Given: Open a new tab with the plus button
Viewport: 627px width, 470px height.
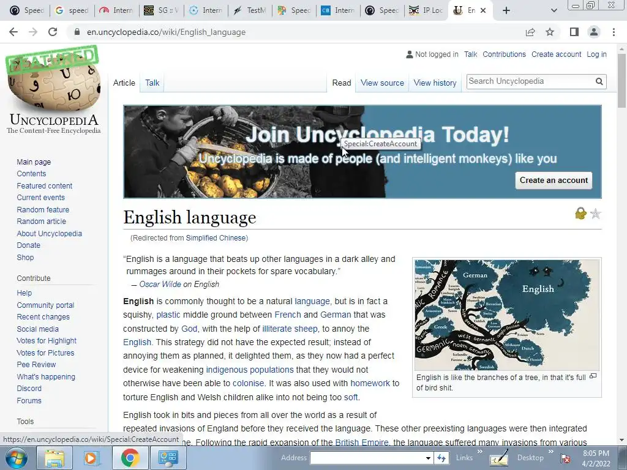Looking at the screenshot, I should pos(506,10).
